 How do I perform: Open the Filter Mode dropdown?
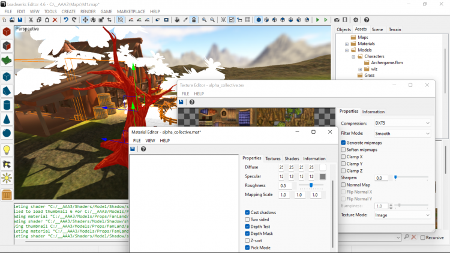tap(401, 133)
